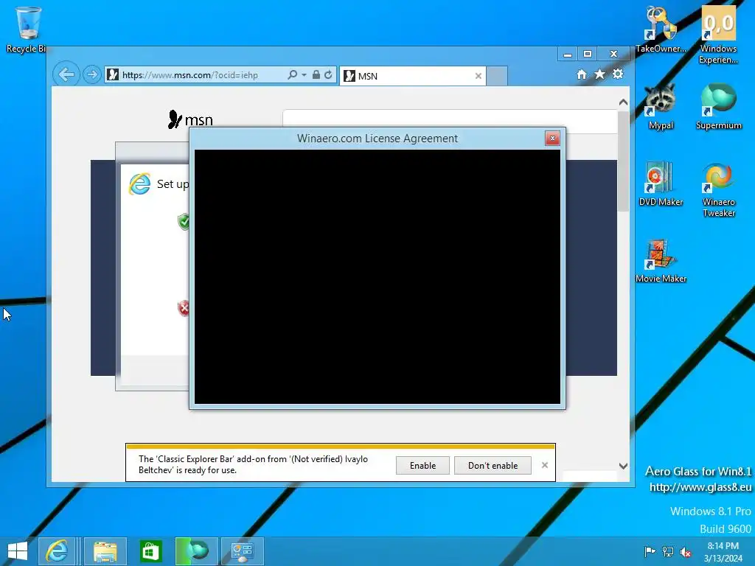Click the vertical scrollbar thumb
Image resolution: width=755 pixels, height=566 pixels.
(623, 161)
